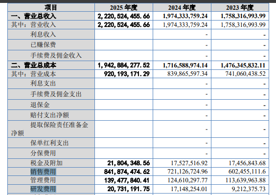
Task: Click value 741,060,438.52
Action: coord(246,74)
